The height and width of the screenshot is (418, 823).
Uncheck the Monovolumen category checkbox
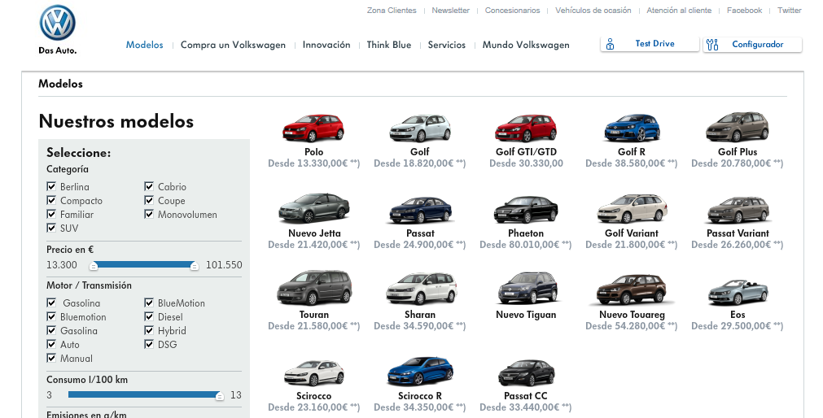(x=148, y=214)
